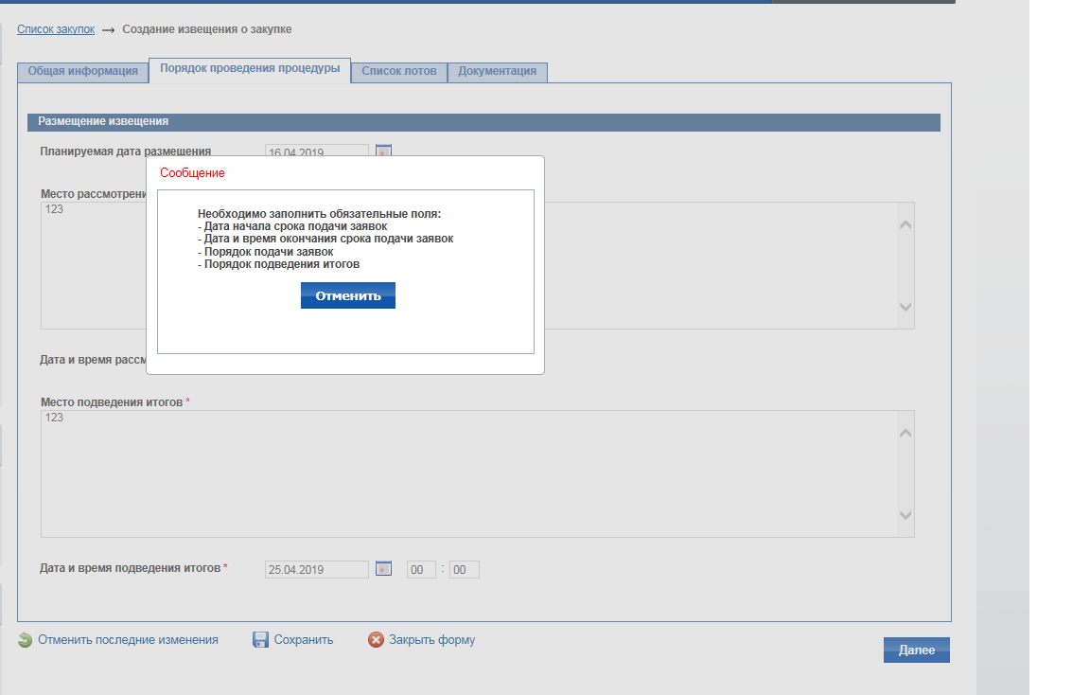Image resolution: width=1090 pixels, height=695 pixels.
Task: Open the Список лотов tab
Action: click(399, 71)
